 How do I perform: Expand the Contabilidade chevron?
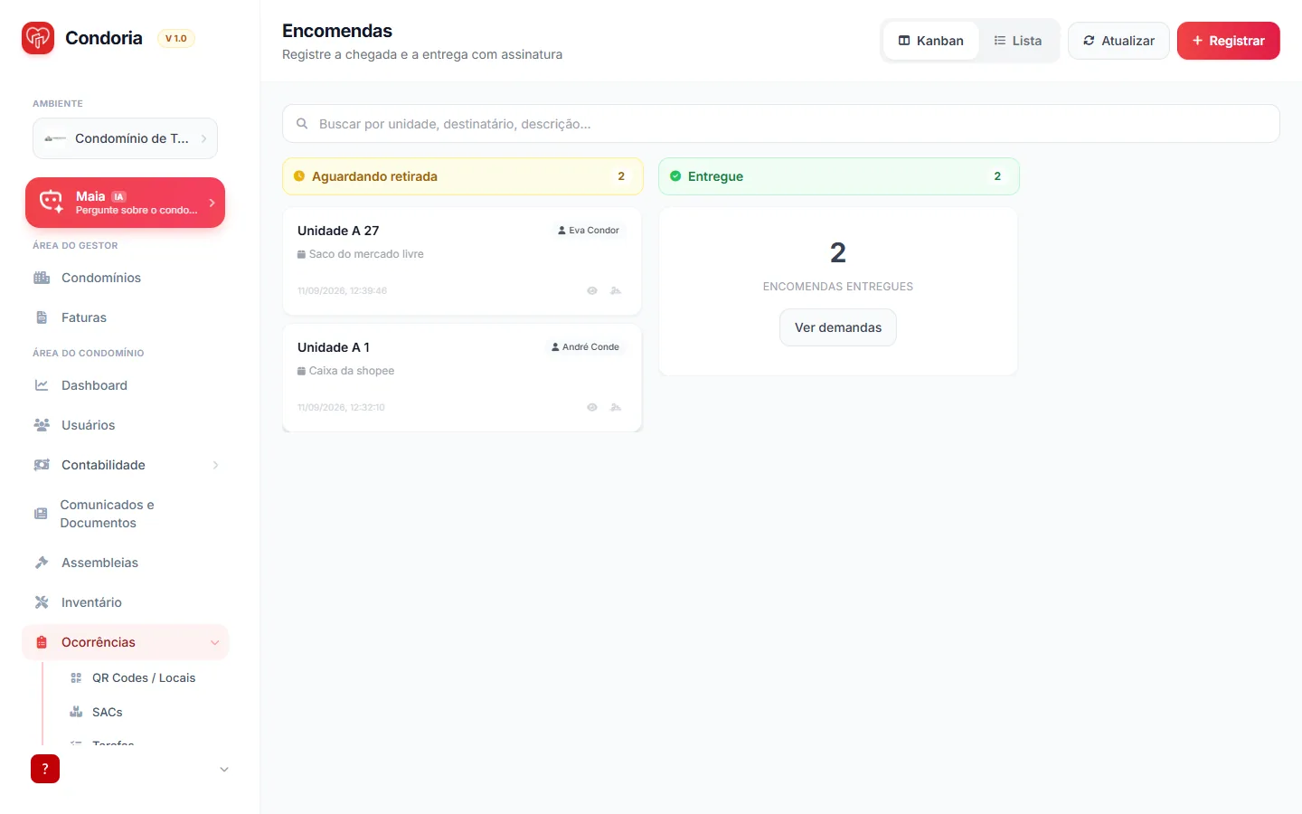coord(215,465)
